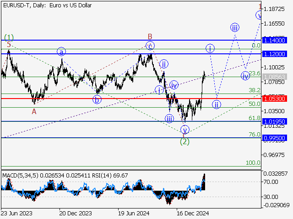Image resolution: width=293 pixels, height=219 pixels.
Task: Select the green (2) wave label at the low
Action: (184, 141)
